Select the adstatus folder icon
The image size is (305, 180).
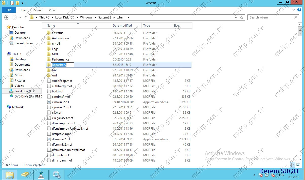click(49, 33)
